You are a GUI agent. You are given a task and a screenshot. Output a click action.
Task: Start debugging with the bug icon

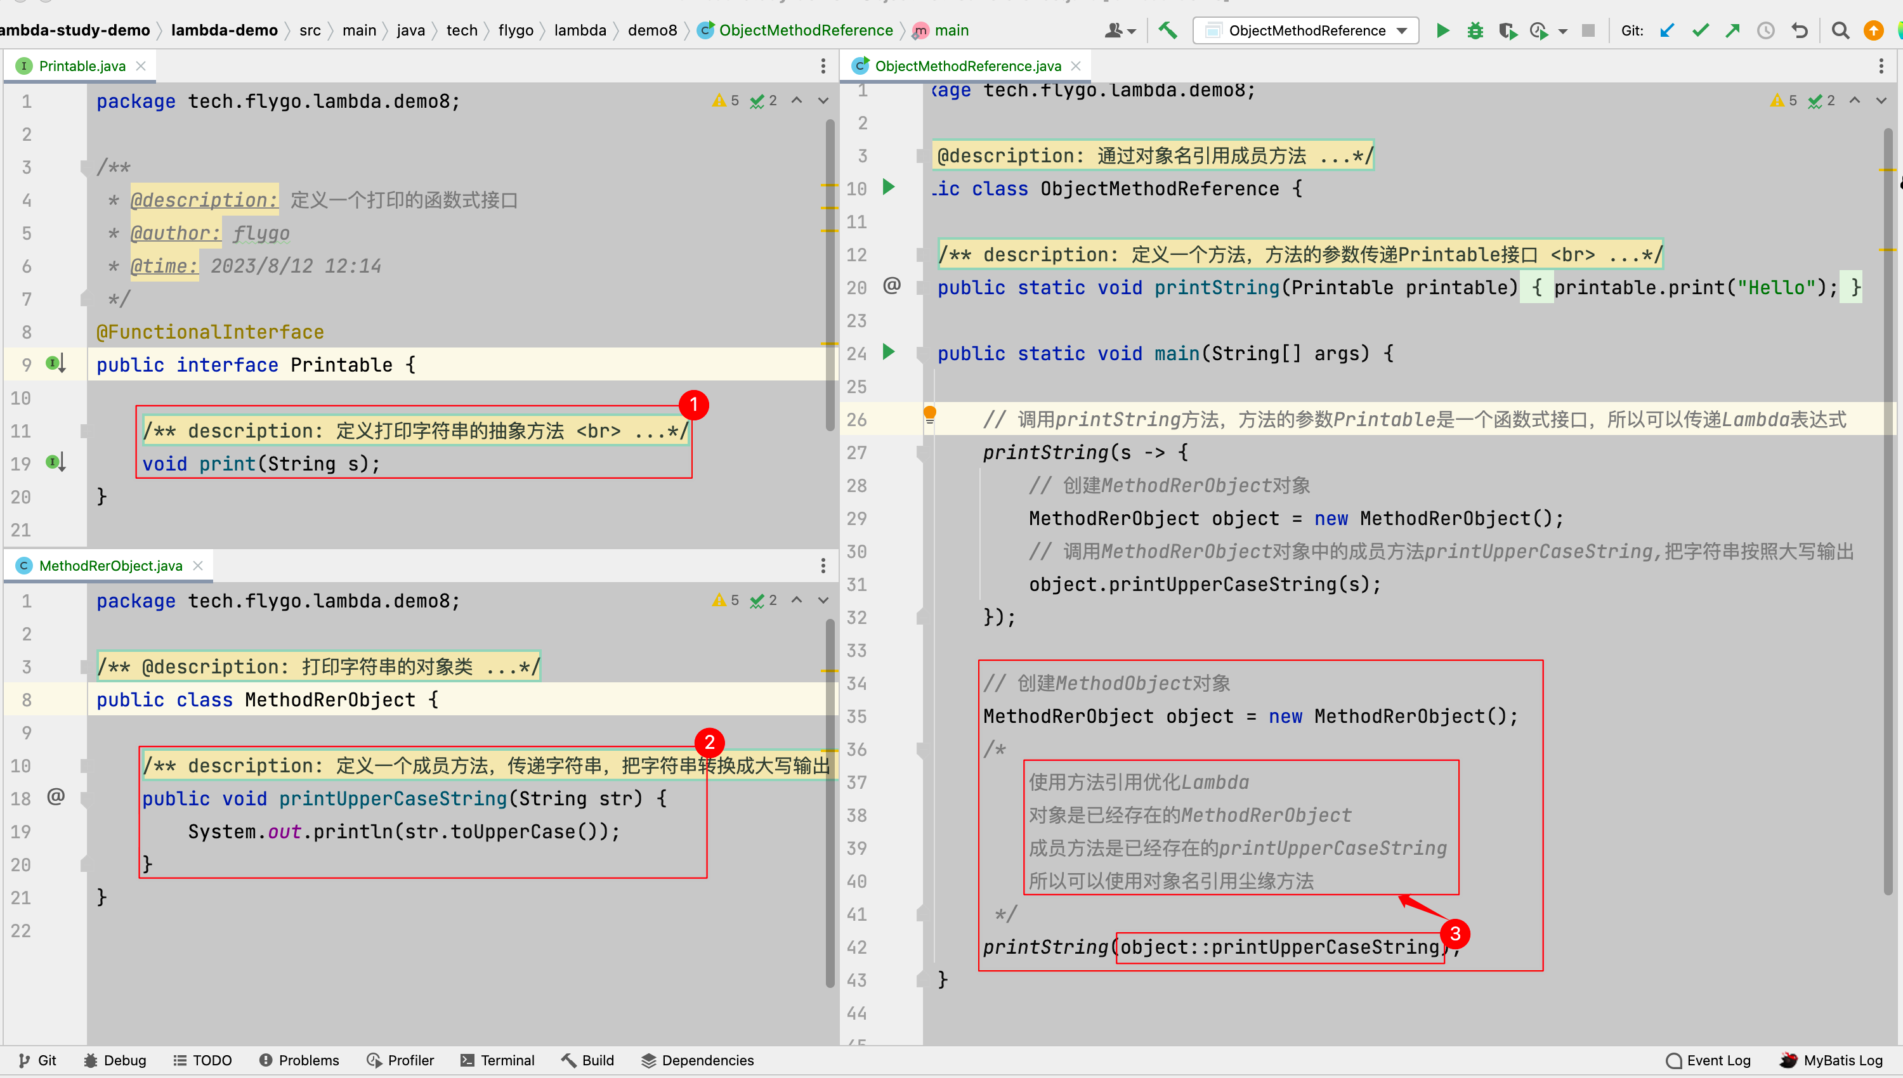point(1475,30)
